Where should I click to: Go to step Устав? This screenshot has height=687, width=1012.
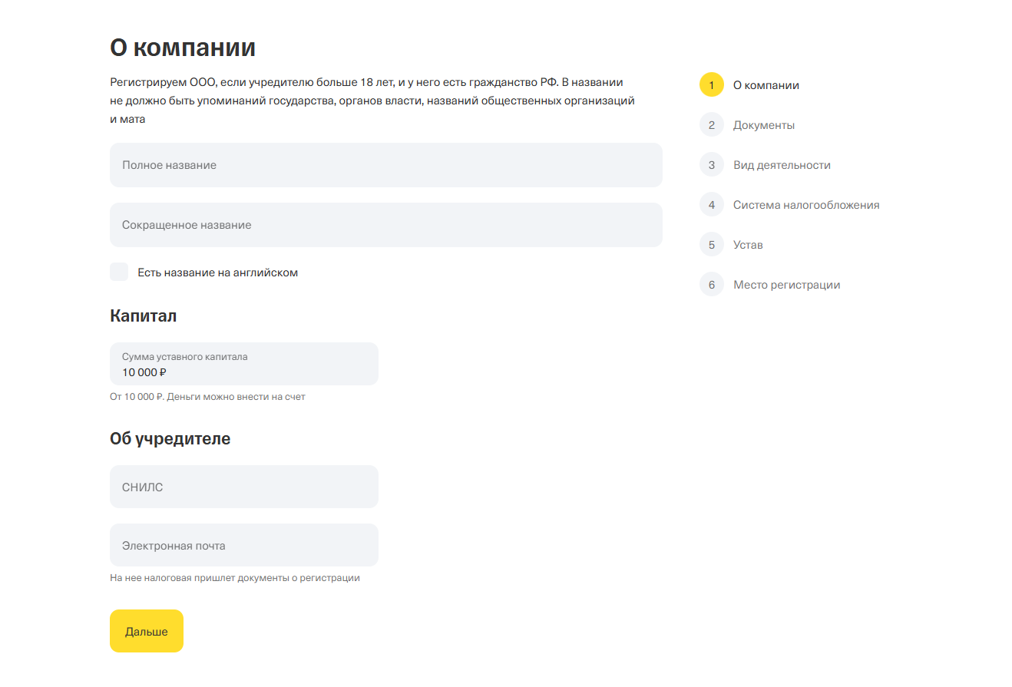(x=748, y=245)
